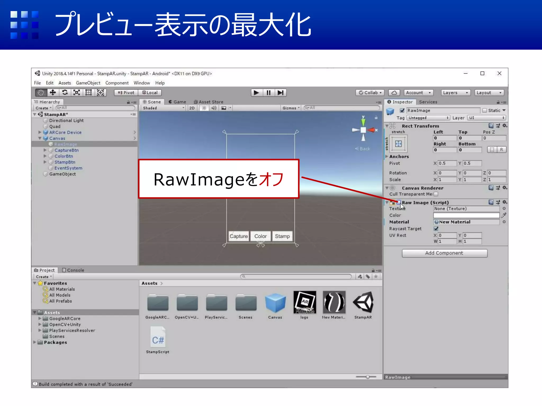Select the logo asset thumbnail

[304, 302]
